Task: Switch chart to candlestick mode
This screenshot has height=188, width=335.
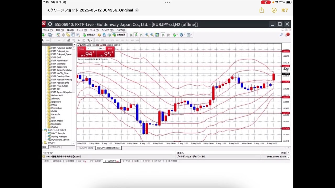Action: click(x=136, y=35)
